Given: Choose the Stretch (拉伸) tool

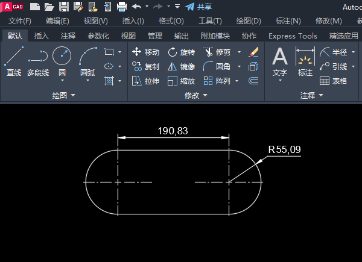Looking at the screenshot, I should 145,81.
